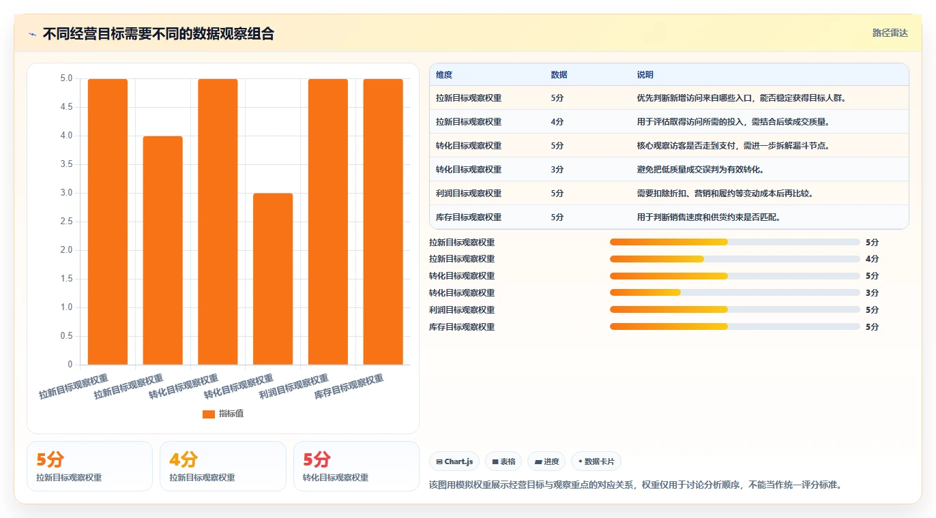Open the 路径雷达 label in the header

[x=890, y=33]
